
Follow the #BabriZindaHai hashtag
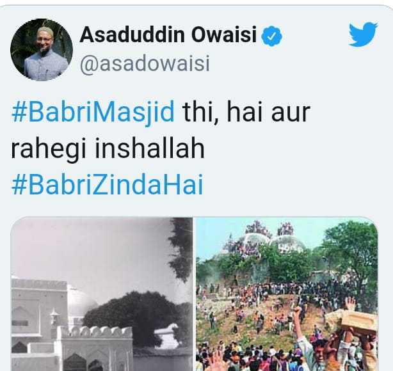pos(107,185)
